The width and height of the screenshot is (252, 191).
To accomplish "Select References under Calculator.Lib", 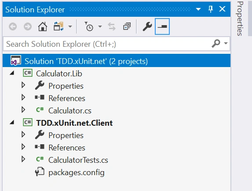I will [67, 98].
